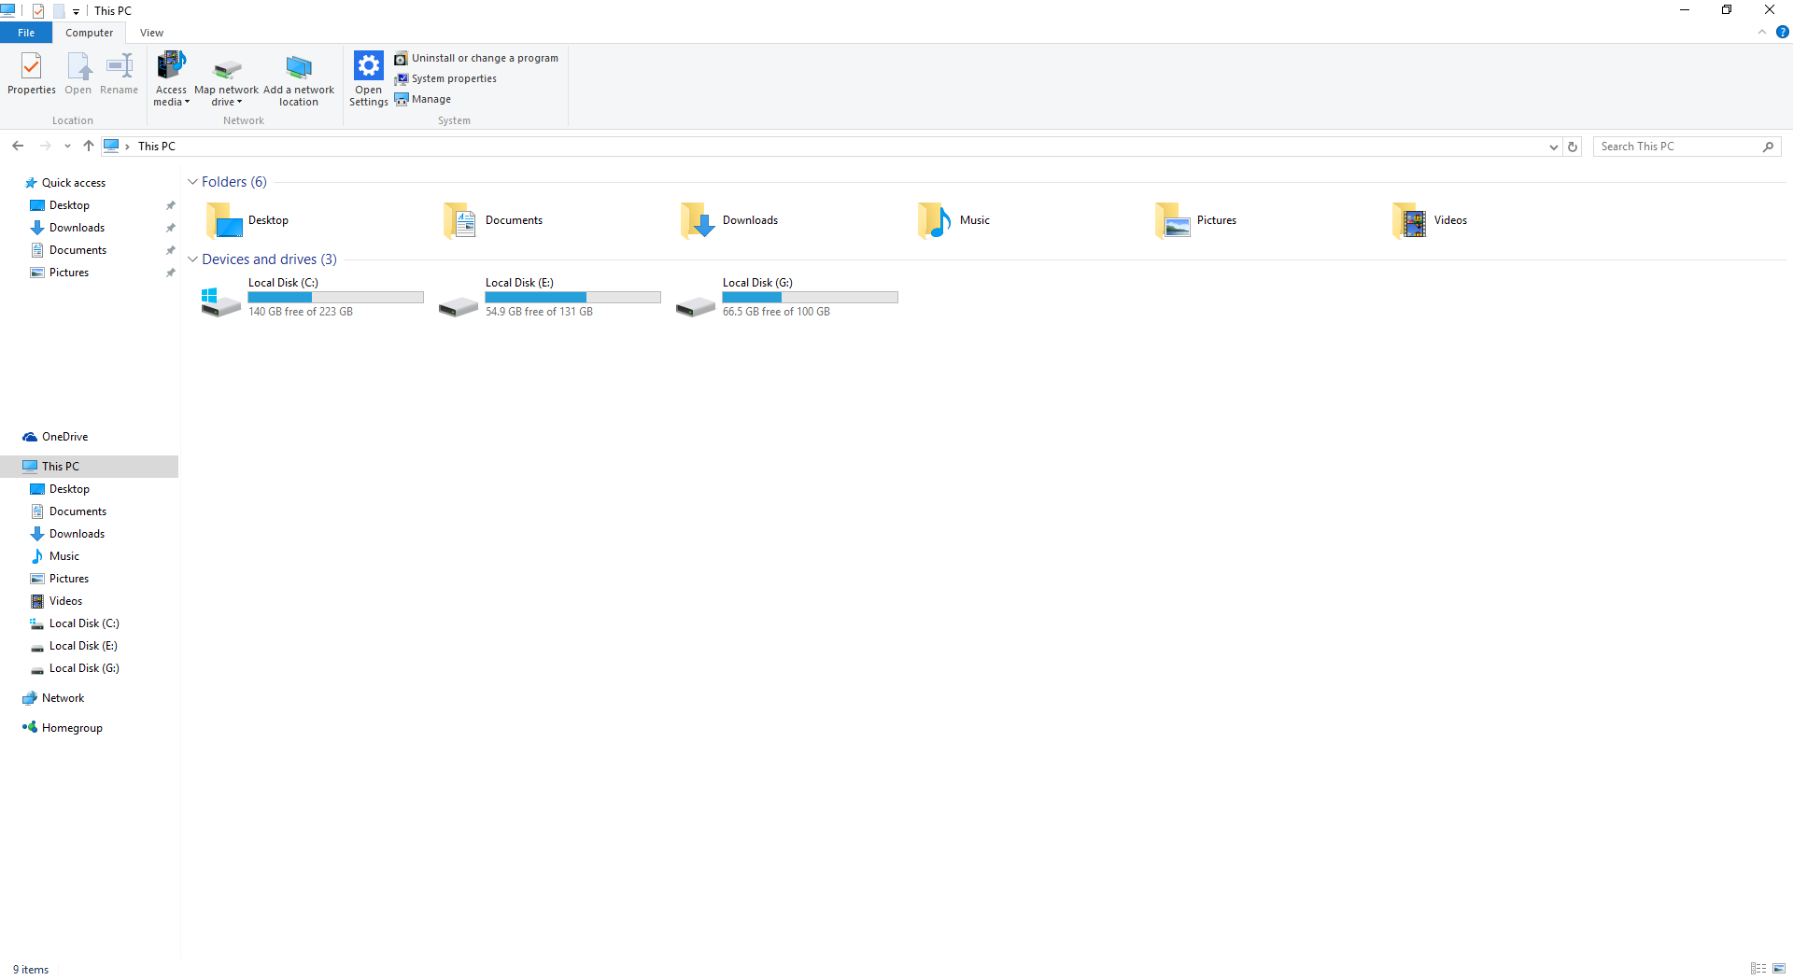Screen dimensions: 1793x980
Task: Select Local Disk (E:) drive icon
Action: (459, 305)
